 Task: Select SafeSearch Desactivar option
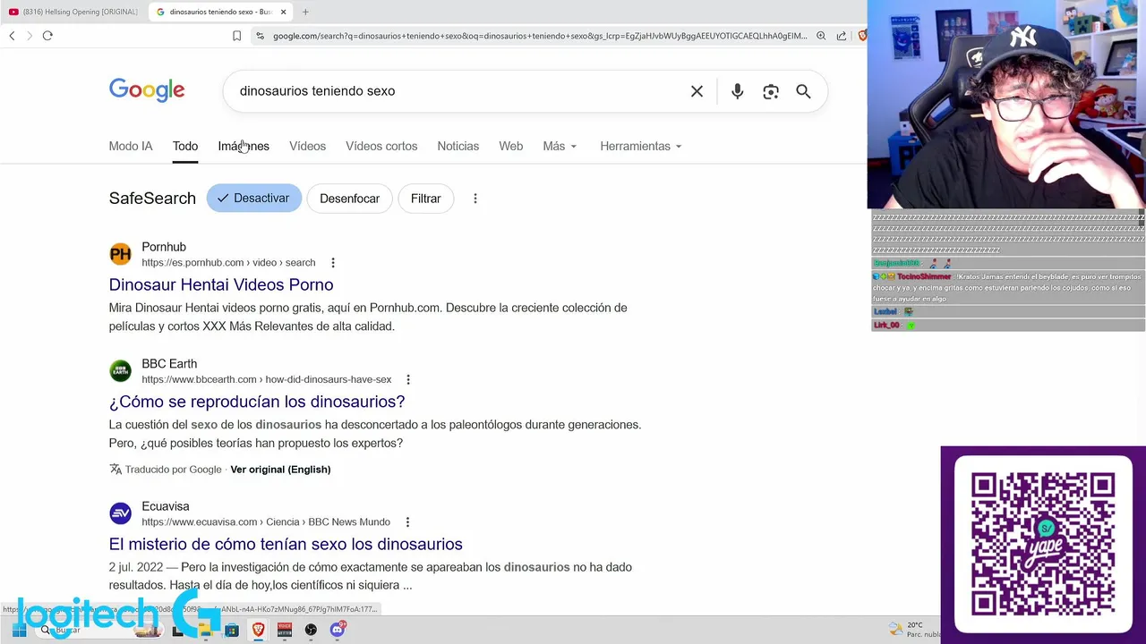click(254, 199)
